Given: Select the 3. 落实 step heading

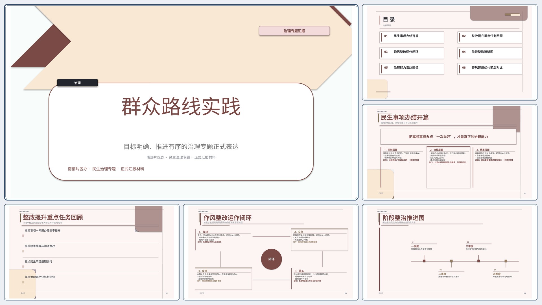Looking at the screenshot, I should click(300, 271).
